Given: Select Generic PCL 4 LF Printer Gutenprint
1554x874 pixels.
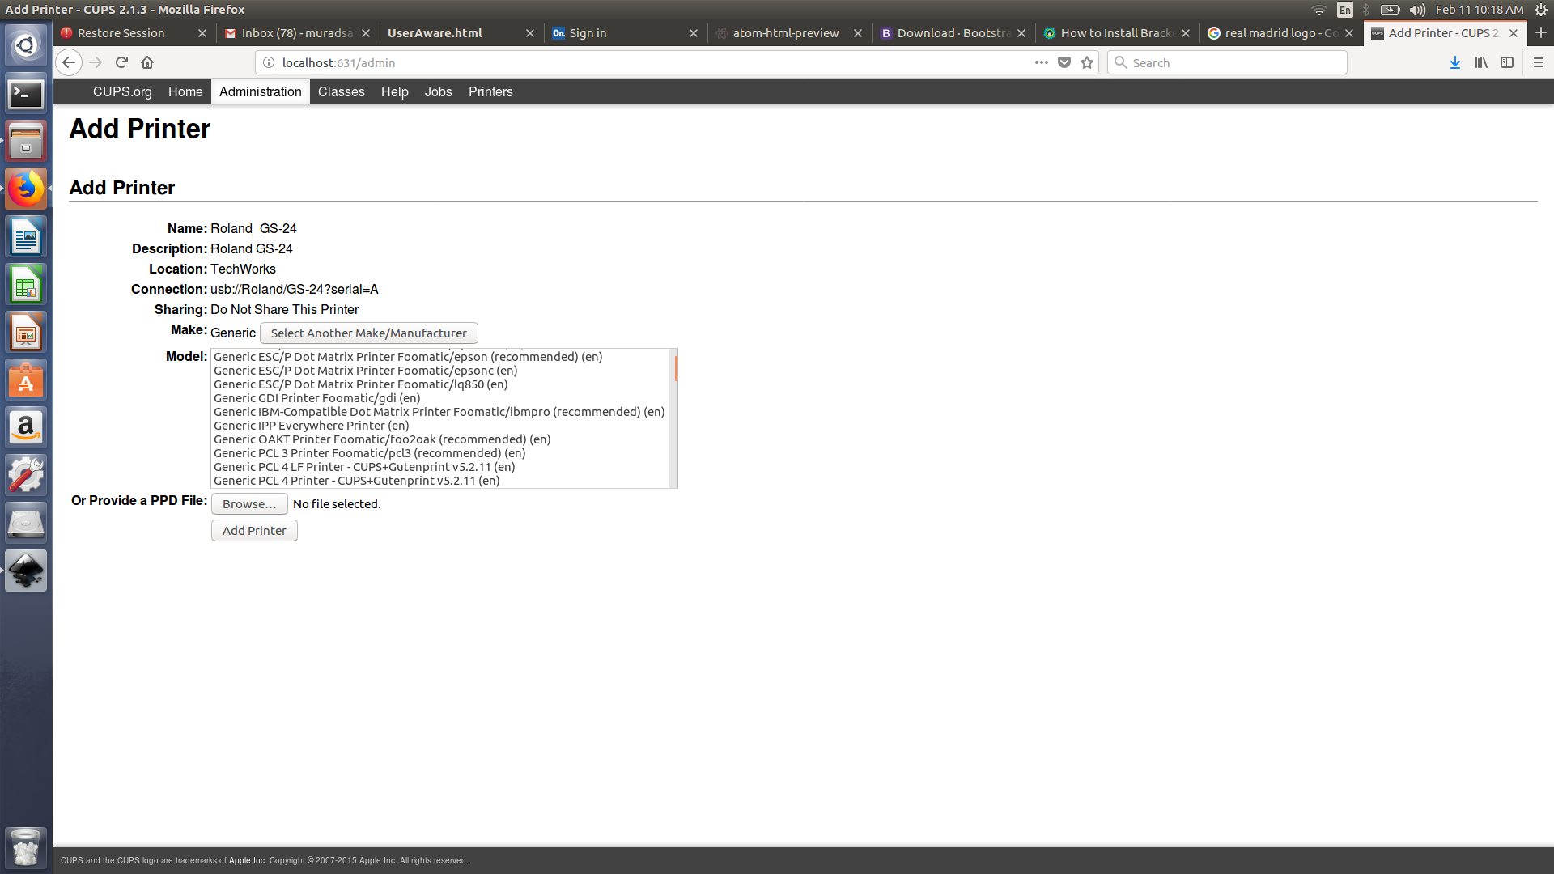Looking at the screenshot, I should tap(442, 467).
